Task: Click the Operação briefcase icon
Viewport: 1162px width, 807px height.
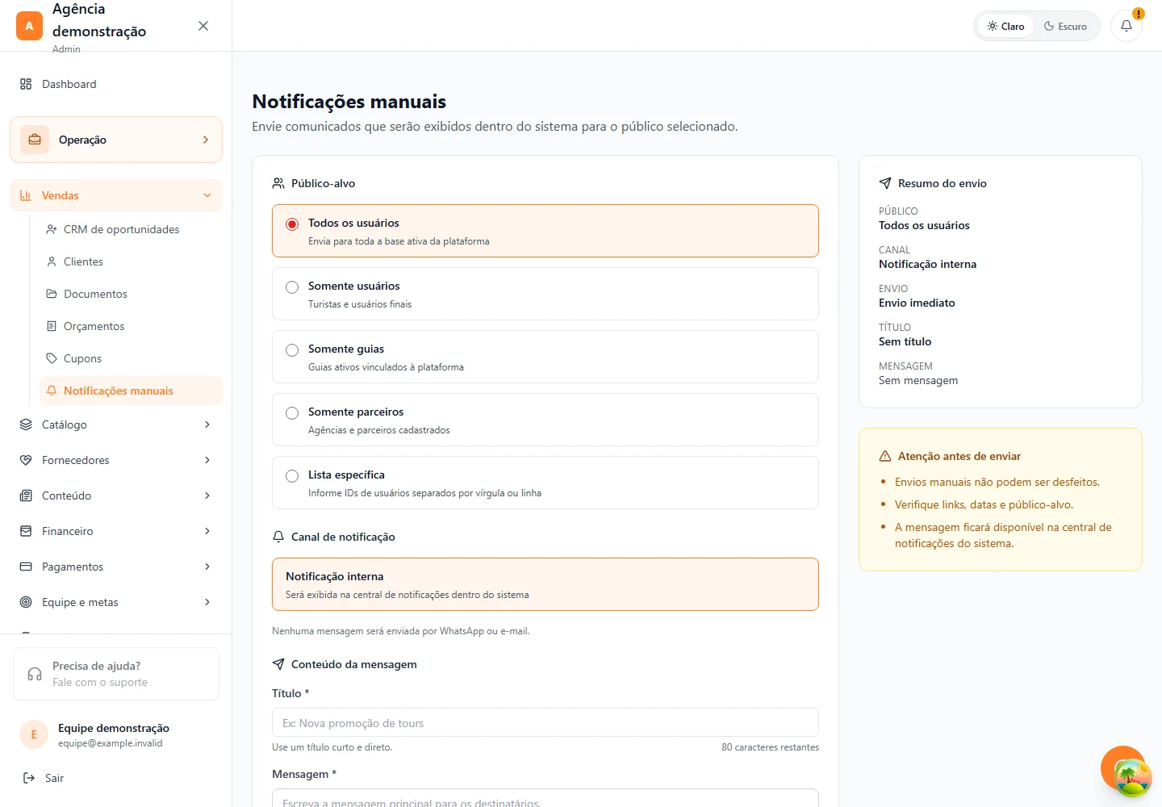Action: (35, 140)
